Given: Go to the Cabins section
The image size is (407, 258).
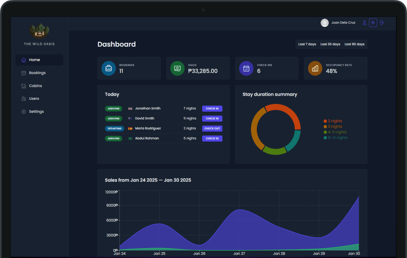Looking at the screenshot, I should [35, 86].
